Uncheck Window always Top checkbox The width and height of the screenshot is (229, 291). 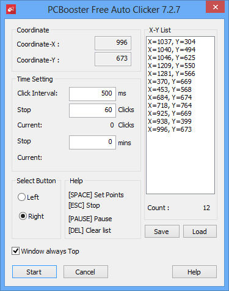tap(16, 251)
